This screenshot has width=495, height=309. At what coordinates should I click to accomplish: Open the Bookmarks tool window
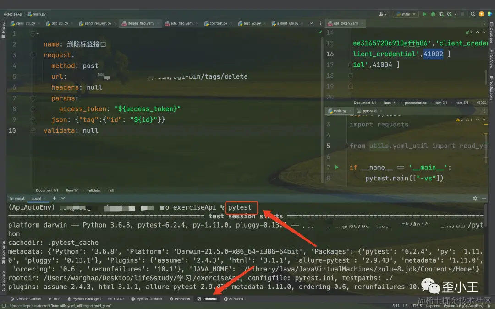coord(4,252)
